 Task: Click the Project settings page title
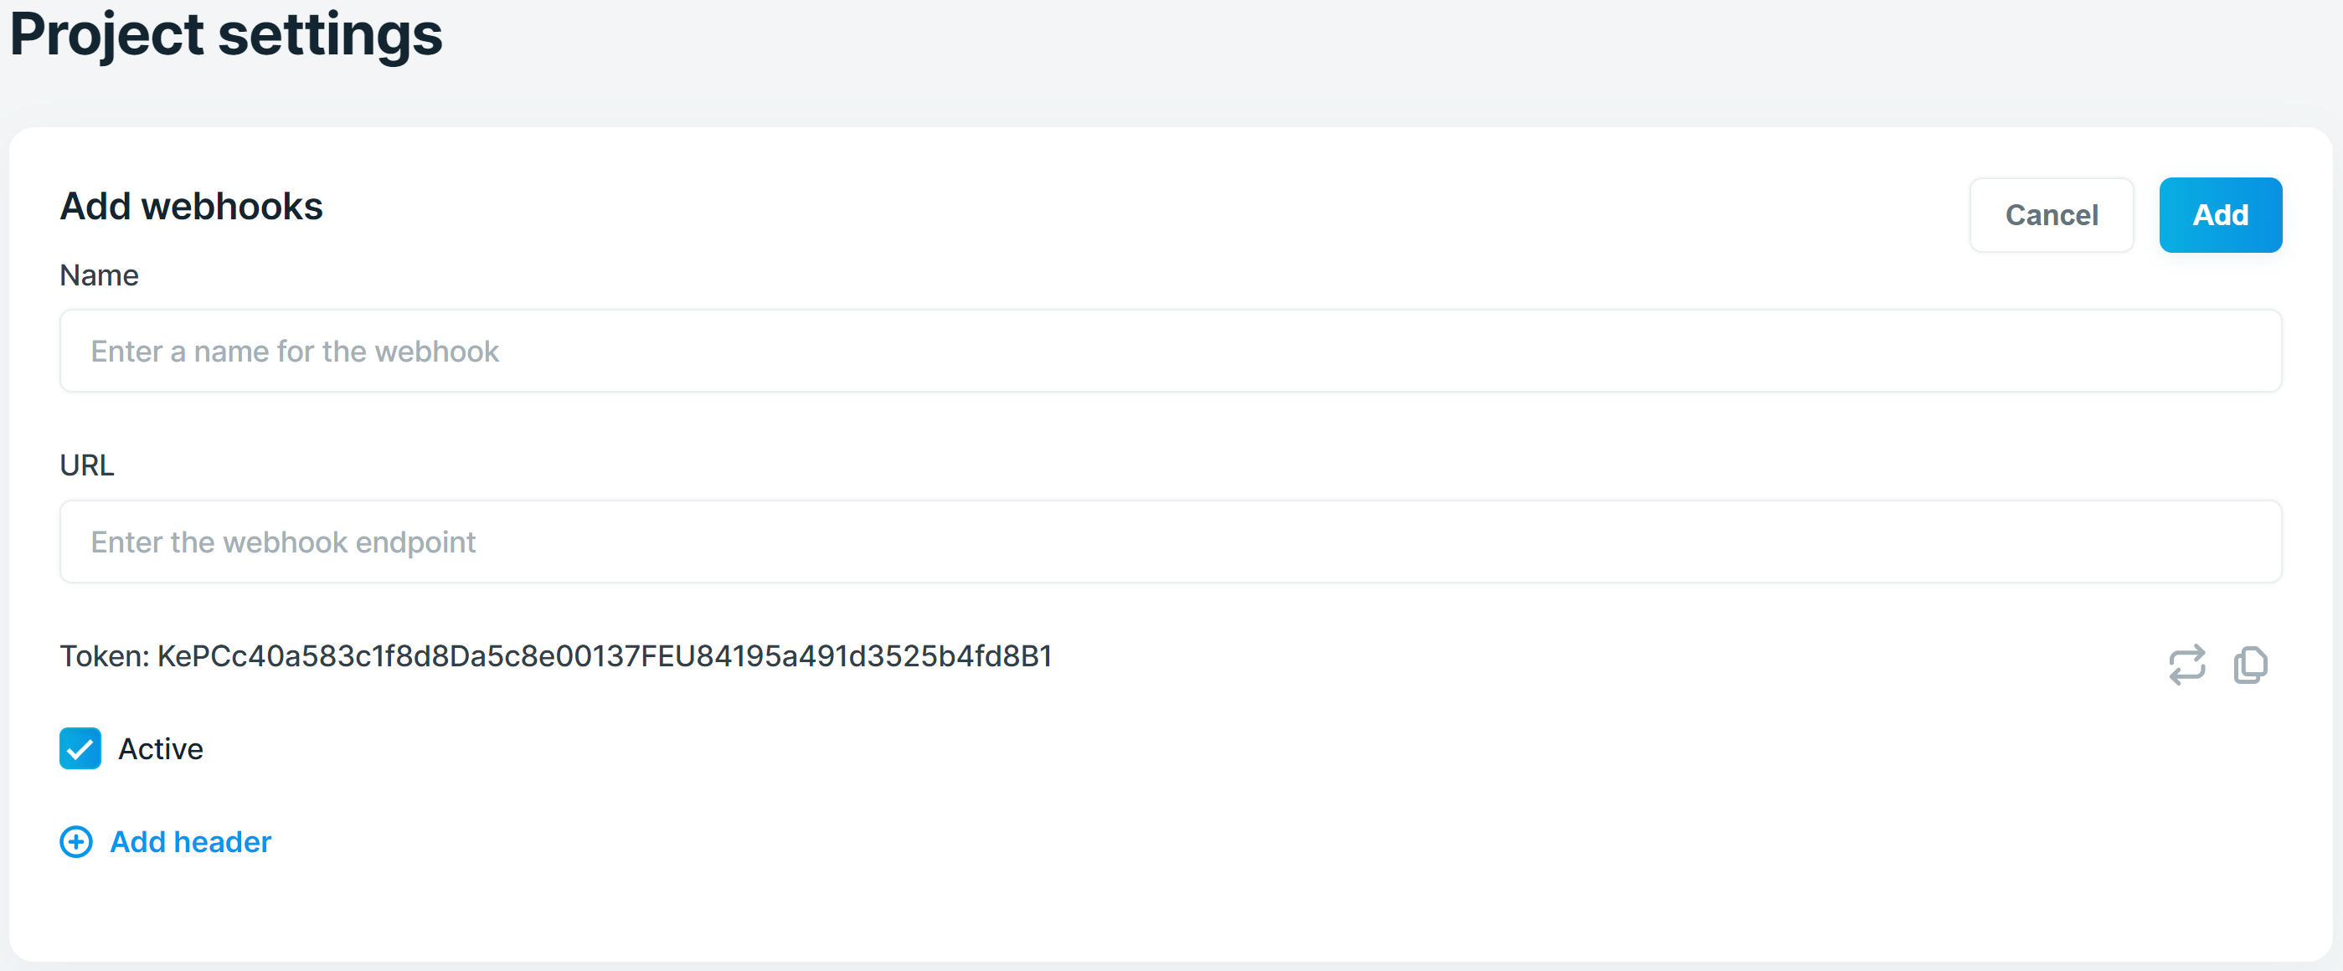pos(225,34)
